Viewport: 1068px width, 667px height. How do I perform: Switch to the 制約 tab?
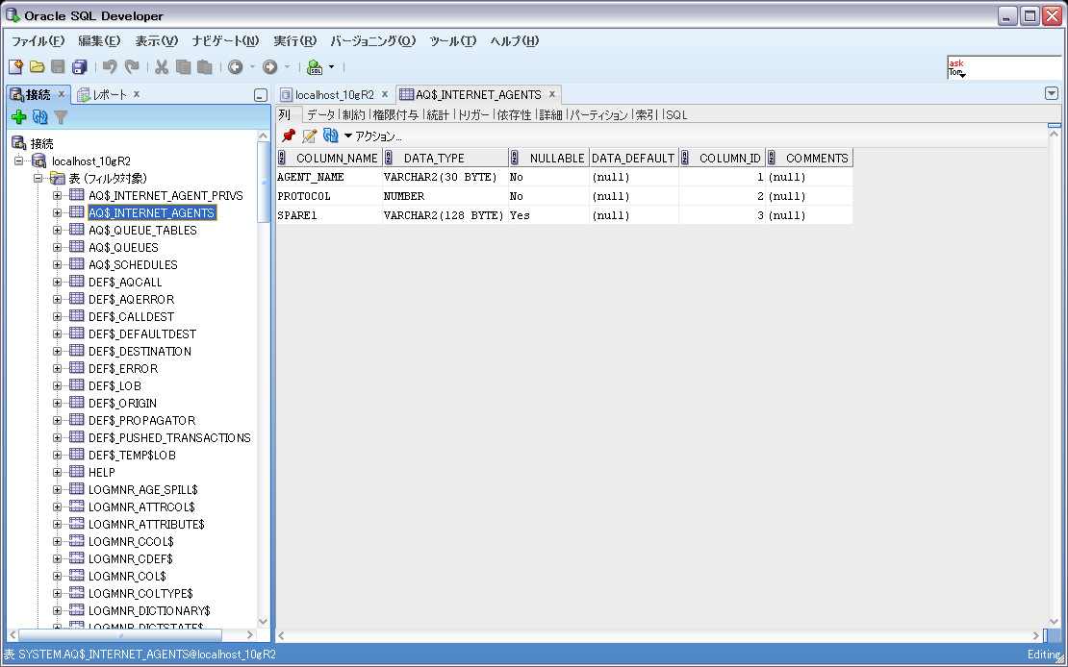tap(353, 115)
